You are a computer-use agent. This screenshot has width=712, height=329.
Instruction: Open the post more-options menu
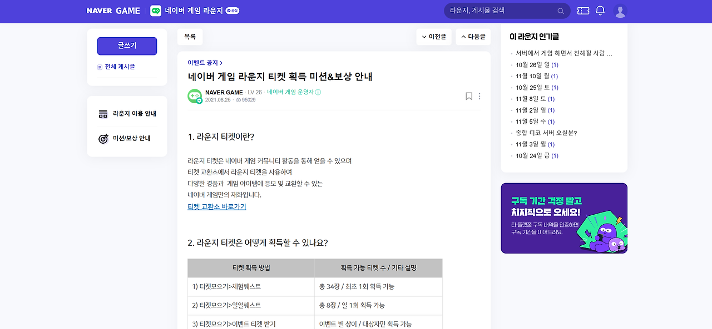(479, 96)
